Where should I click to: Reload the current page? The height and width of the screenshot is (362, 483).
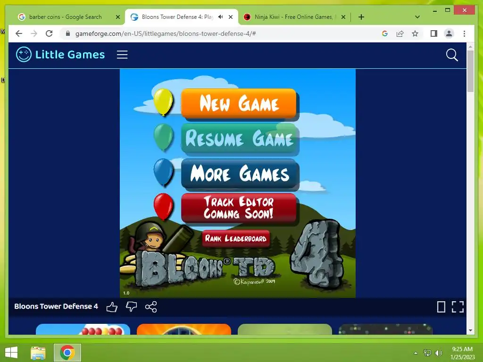coord(49,33)
